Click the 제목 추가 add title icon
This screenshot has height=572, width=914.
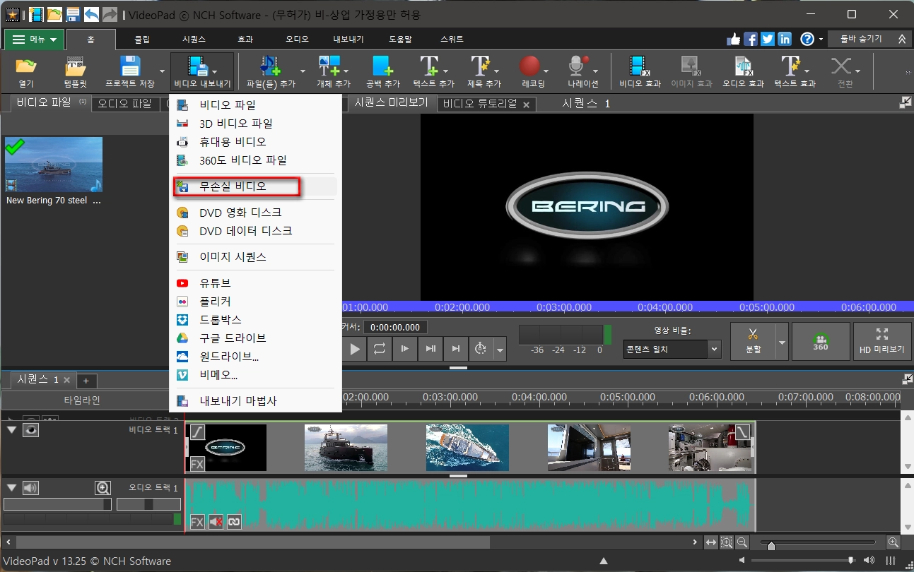[484, 72]
